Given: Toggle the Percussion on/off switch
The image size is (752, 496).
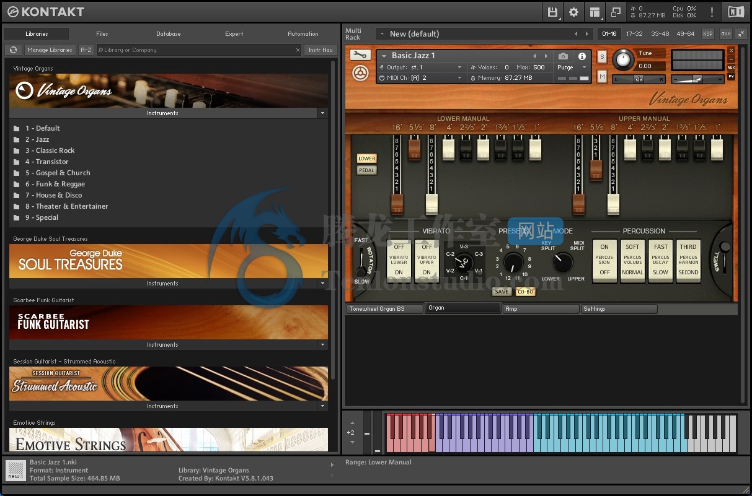Looking at the screenshot, I should point(604,260).
